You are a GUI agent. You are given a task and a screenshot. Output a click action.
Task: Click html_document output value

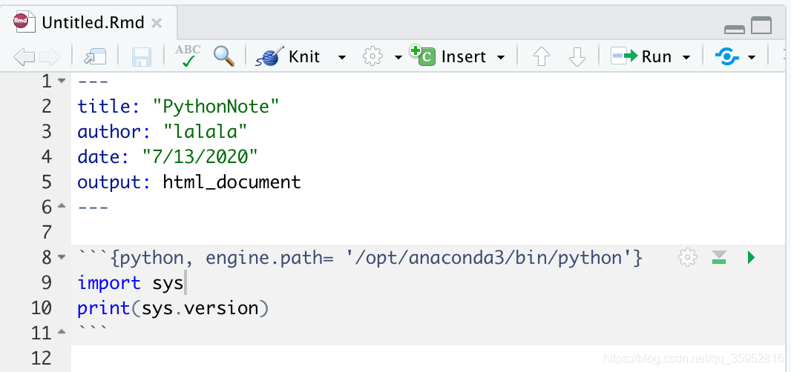tap(232, 182)
